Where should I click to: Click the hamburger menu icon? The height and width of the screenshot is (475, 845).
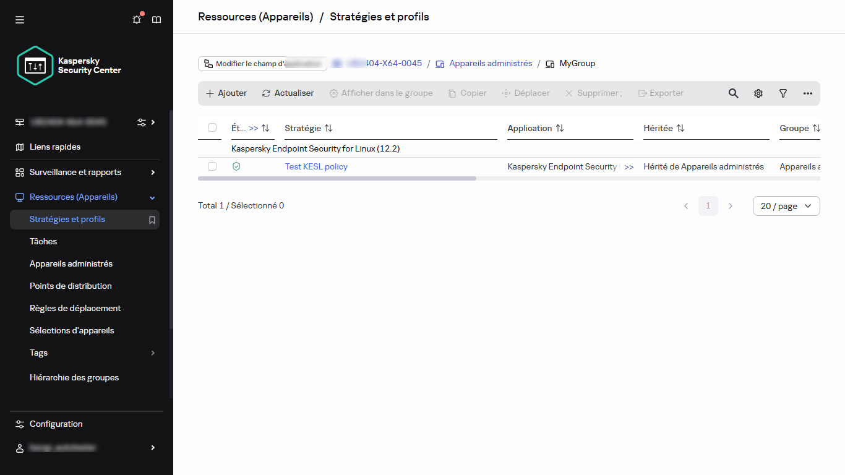[x=20, y=20]
